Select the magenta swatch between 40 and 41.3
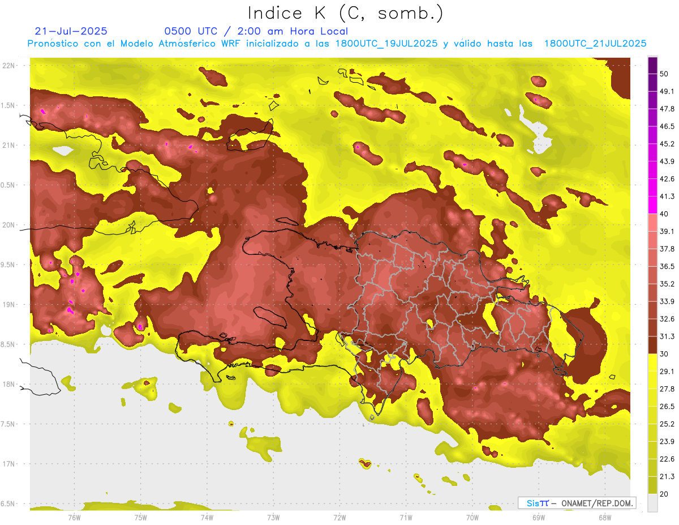 pos(652,205)
